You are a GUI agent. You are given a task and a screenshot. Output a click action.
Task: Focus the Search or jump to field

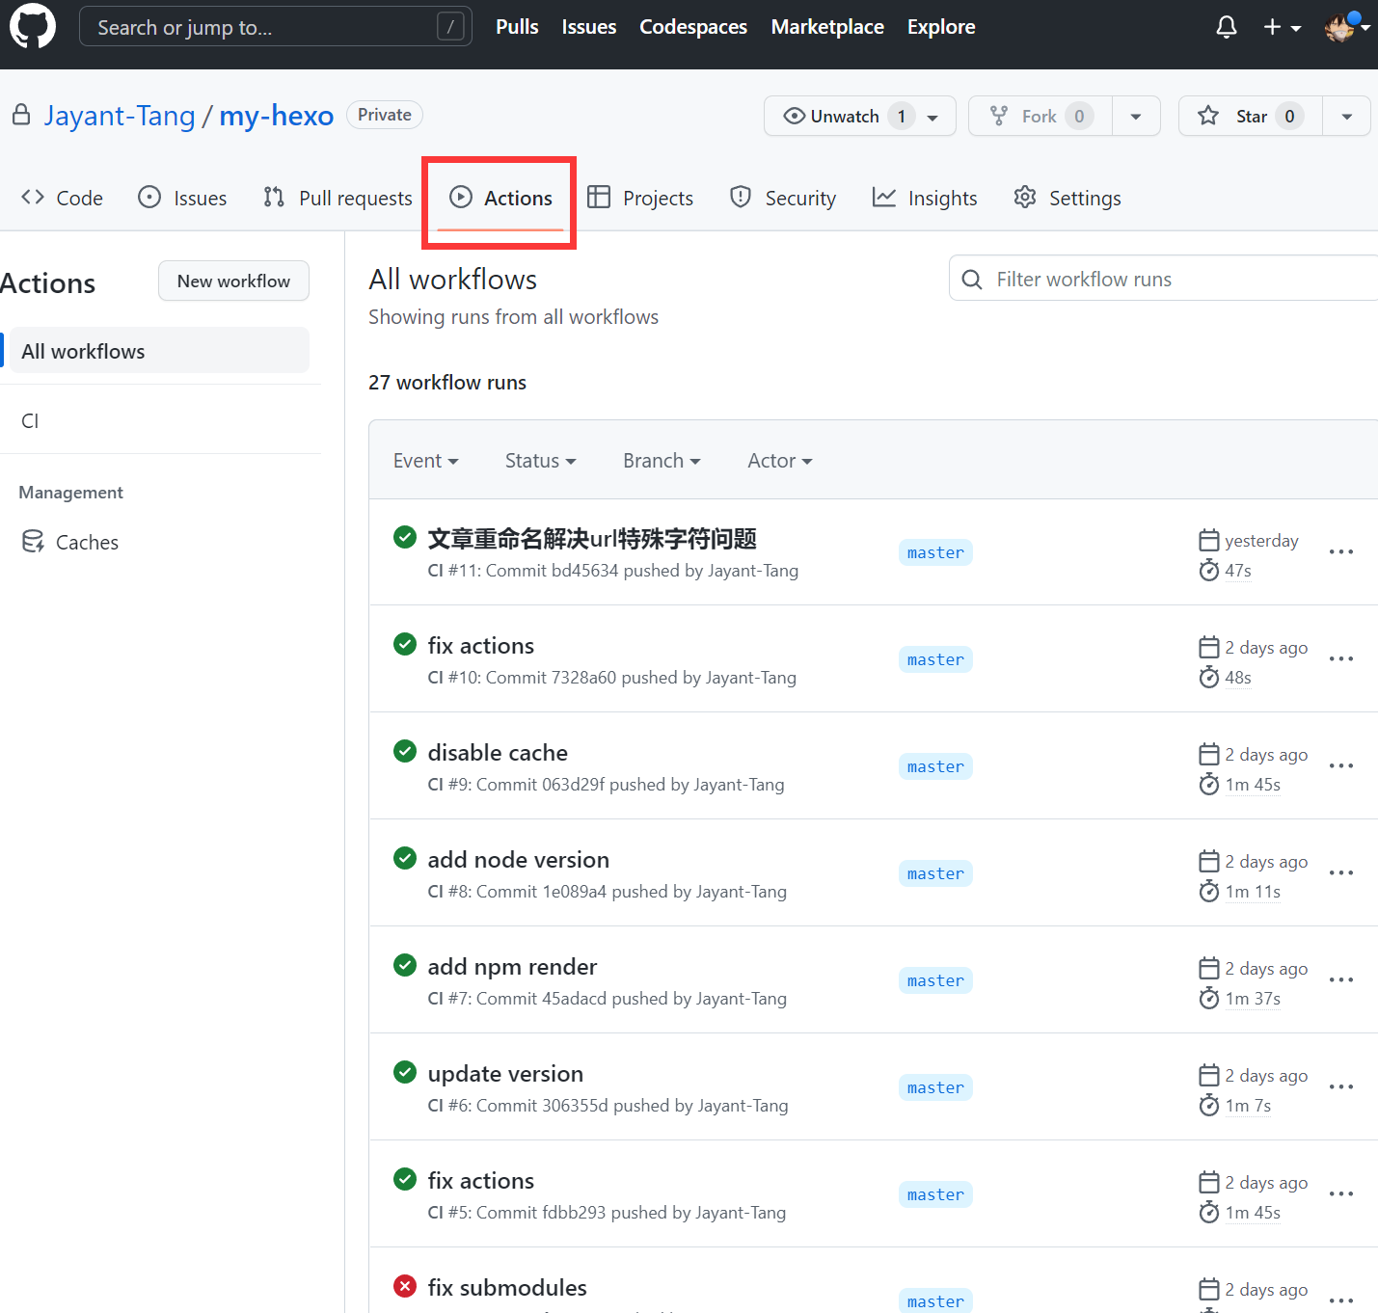[x=276, y=26]
